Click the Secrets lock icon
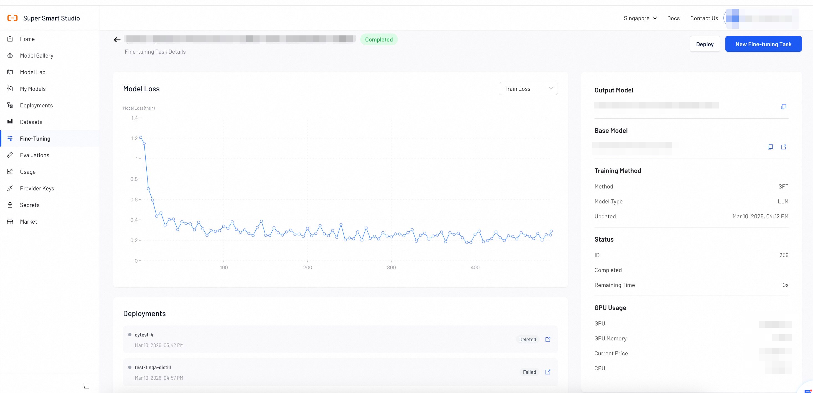 [10, 205]
